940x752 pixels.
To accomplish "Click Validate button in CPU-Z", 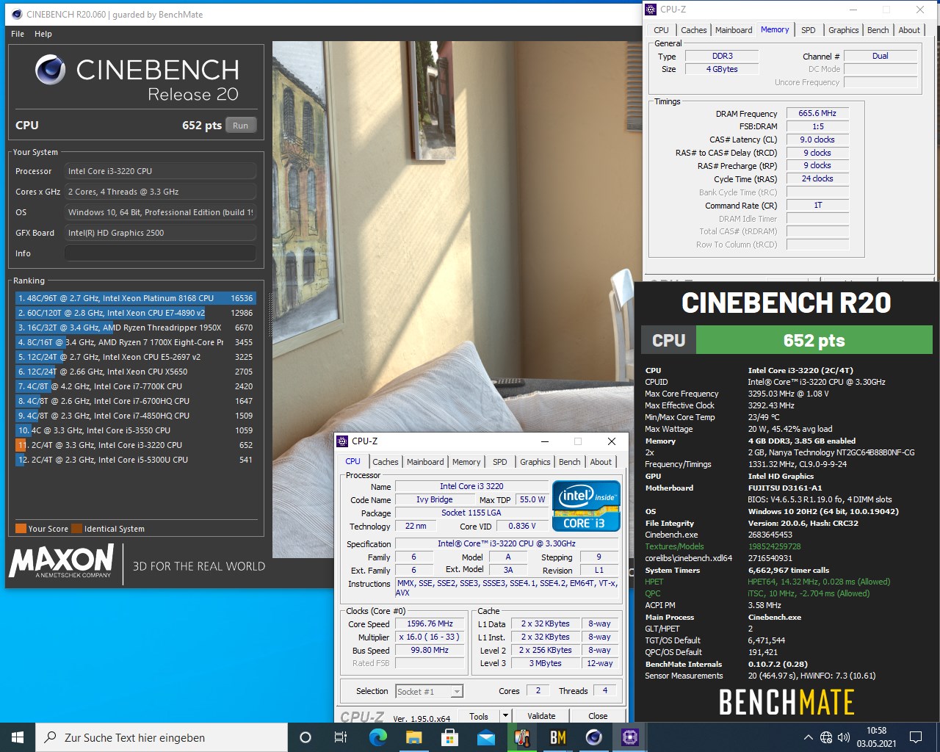I will (x=541, y=716).
